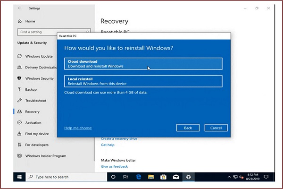The width and height of the screenshot is (283, 189).
Task: Click the Windows Security shield icon
Action: [x=19, y=78]
